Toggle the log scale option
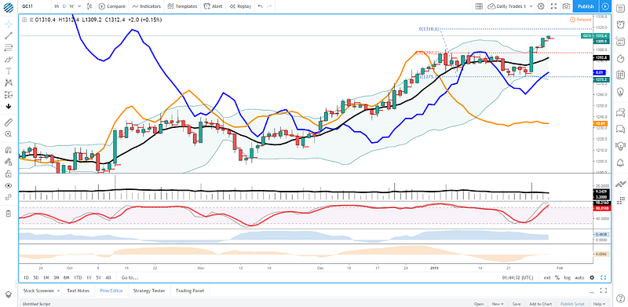Image resolution: width=628 pixels, height=307 pixels. coord(567,277)
